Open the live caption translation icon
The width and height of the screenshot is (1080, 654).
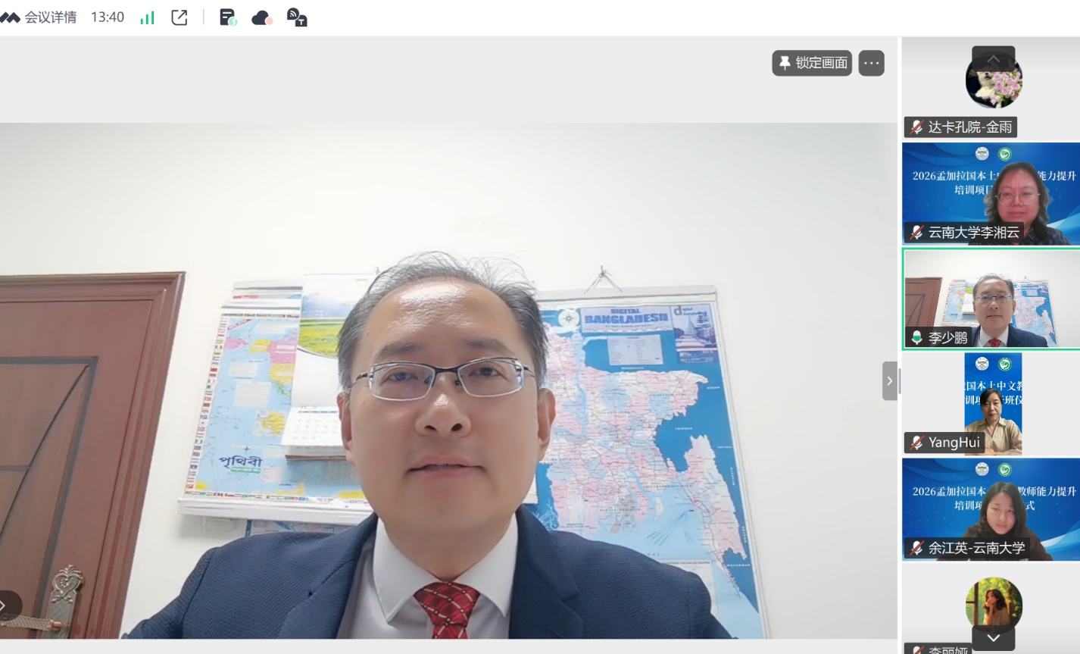(297, 17)
